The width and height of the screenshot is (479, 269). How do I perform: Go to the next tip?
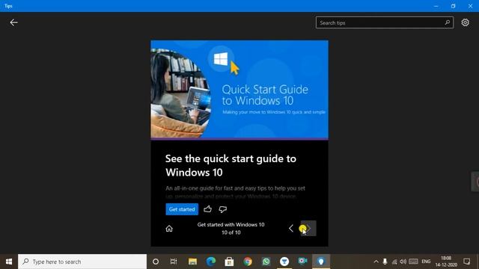coord(308,229)
